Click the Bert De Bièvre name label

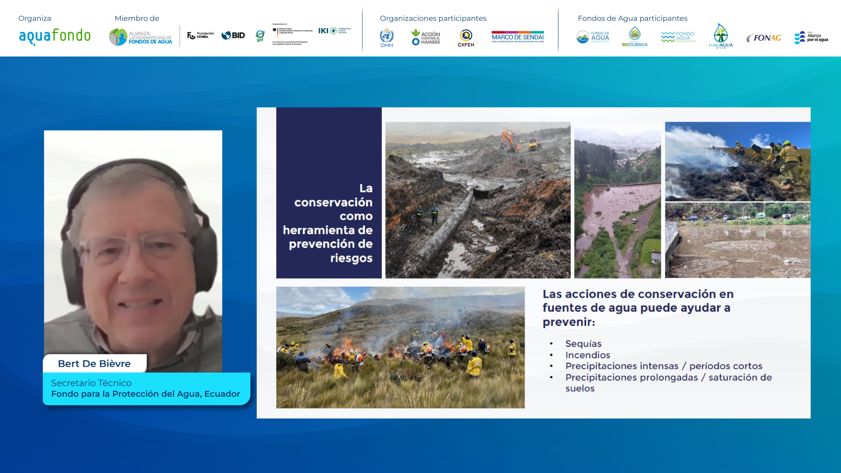(95, 364)
